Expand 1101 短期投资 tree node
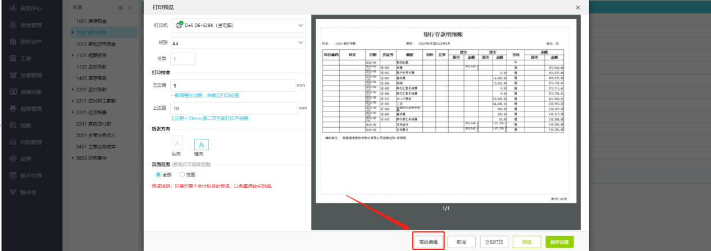This screenshot has width=711, height=251. tap(72, 54)
